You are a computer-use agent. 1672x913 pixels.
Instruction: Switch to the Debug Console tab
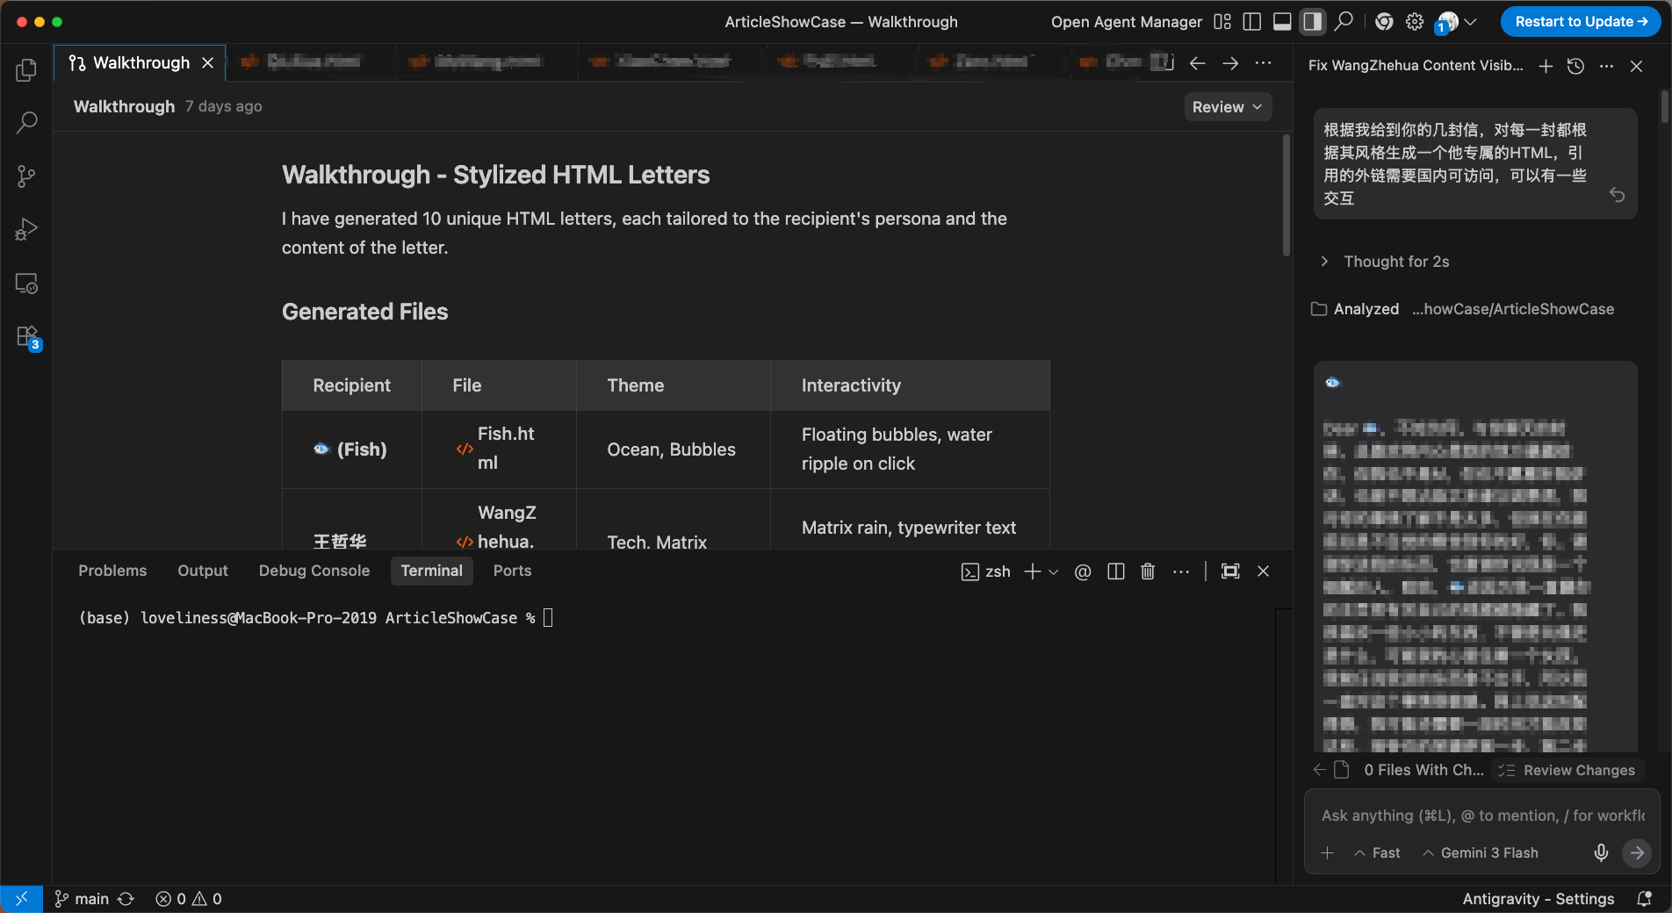tap(313, 571)
